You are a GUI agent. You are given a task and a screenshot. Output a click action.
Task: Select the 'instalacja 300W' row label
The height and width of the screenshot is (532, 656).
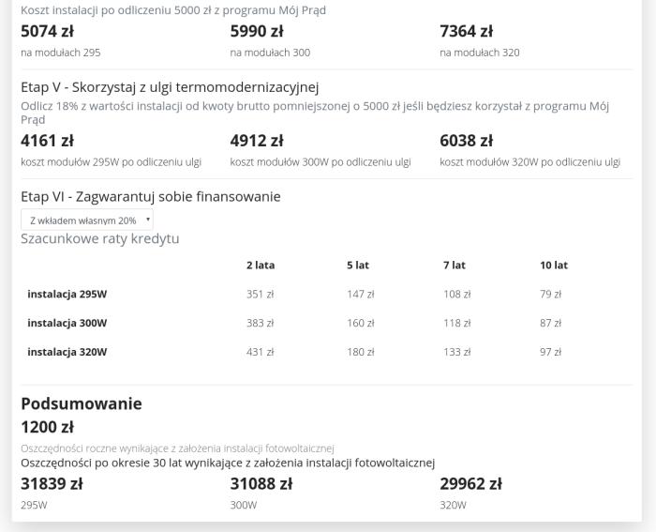67,323
